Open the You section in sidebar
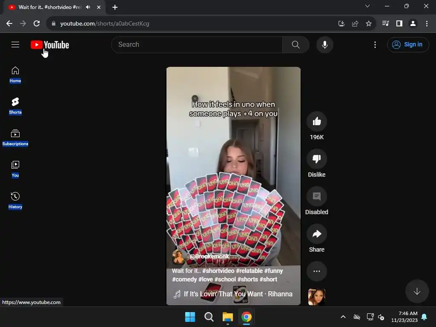This screenshot has height=327, width=436. click(x=15, y=169)
